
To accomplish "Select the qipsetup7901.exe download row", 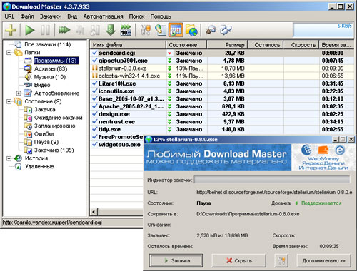I will click(222, 61).
